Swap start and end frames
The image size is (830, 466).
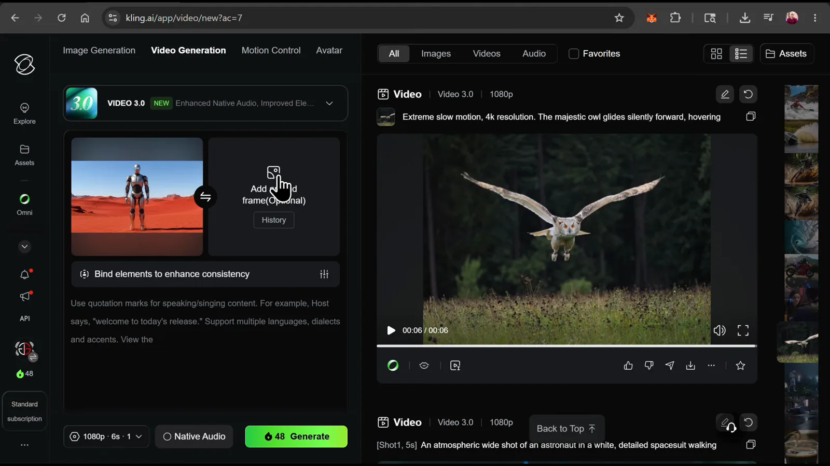coord(205,197)
